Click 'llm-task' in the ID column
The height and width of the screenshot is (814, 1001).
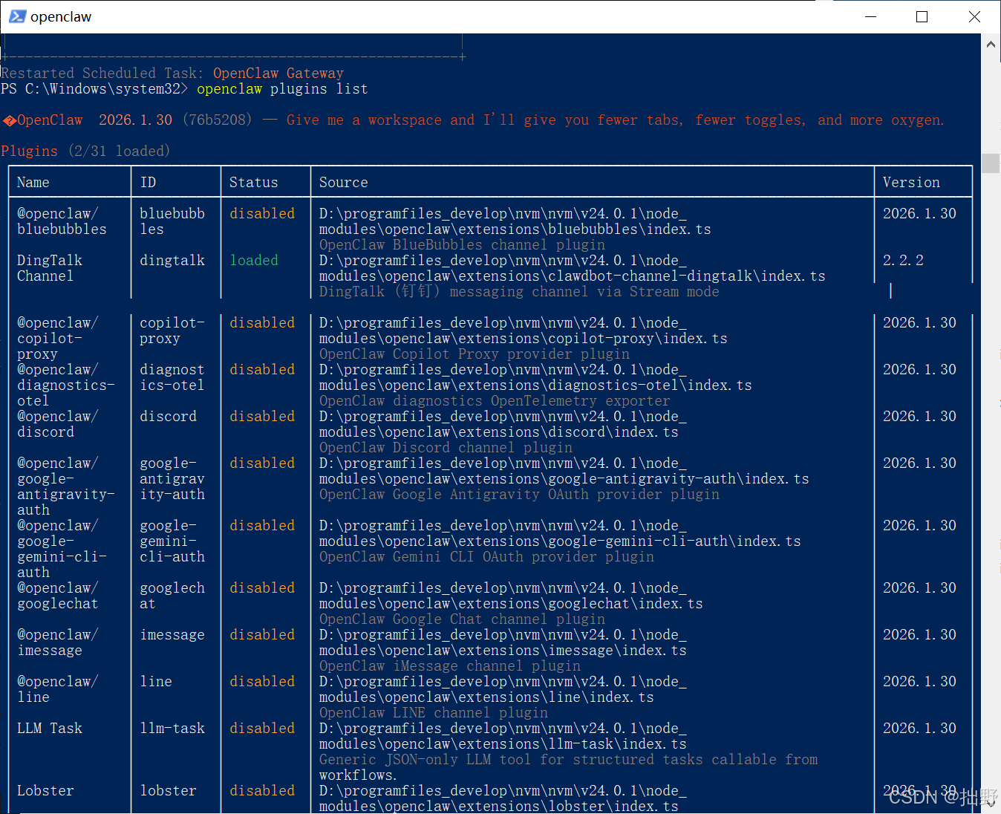pos(172,728)
